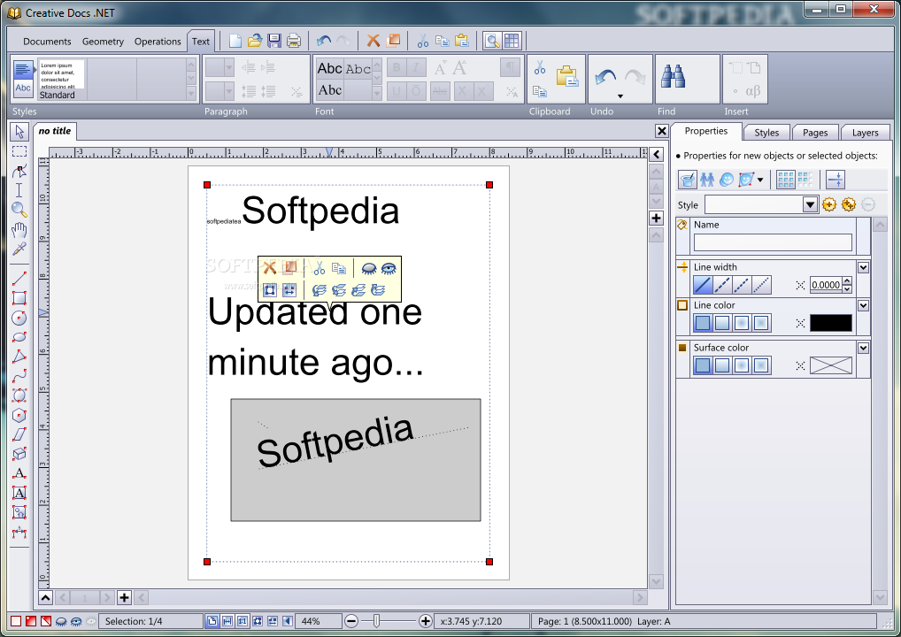Pick the rectangular marquee selection tool
This screenshot has height=637, width=901.
19,151
